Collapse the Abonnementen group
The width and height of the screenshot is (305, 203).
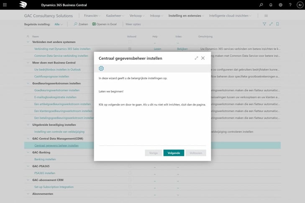(x=28, y=194)
